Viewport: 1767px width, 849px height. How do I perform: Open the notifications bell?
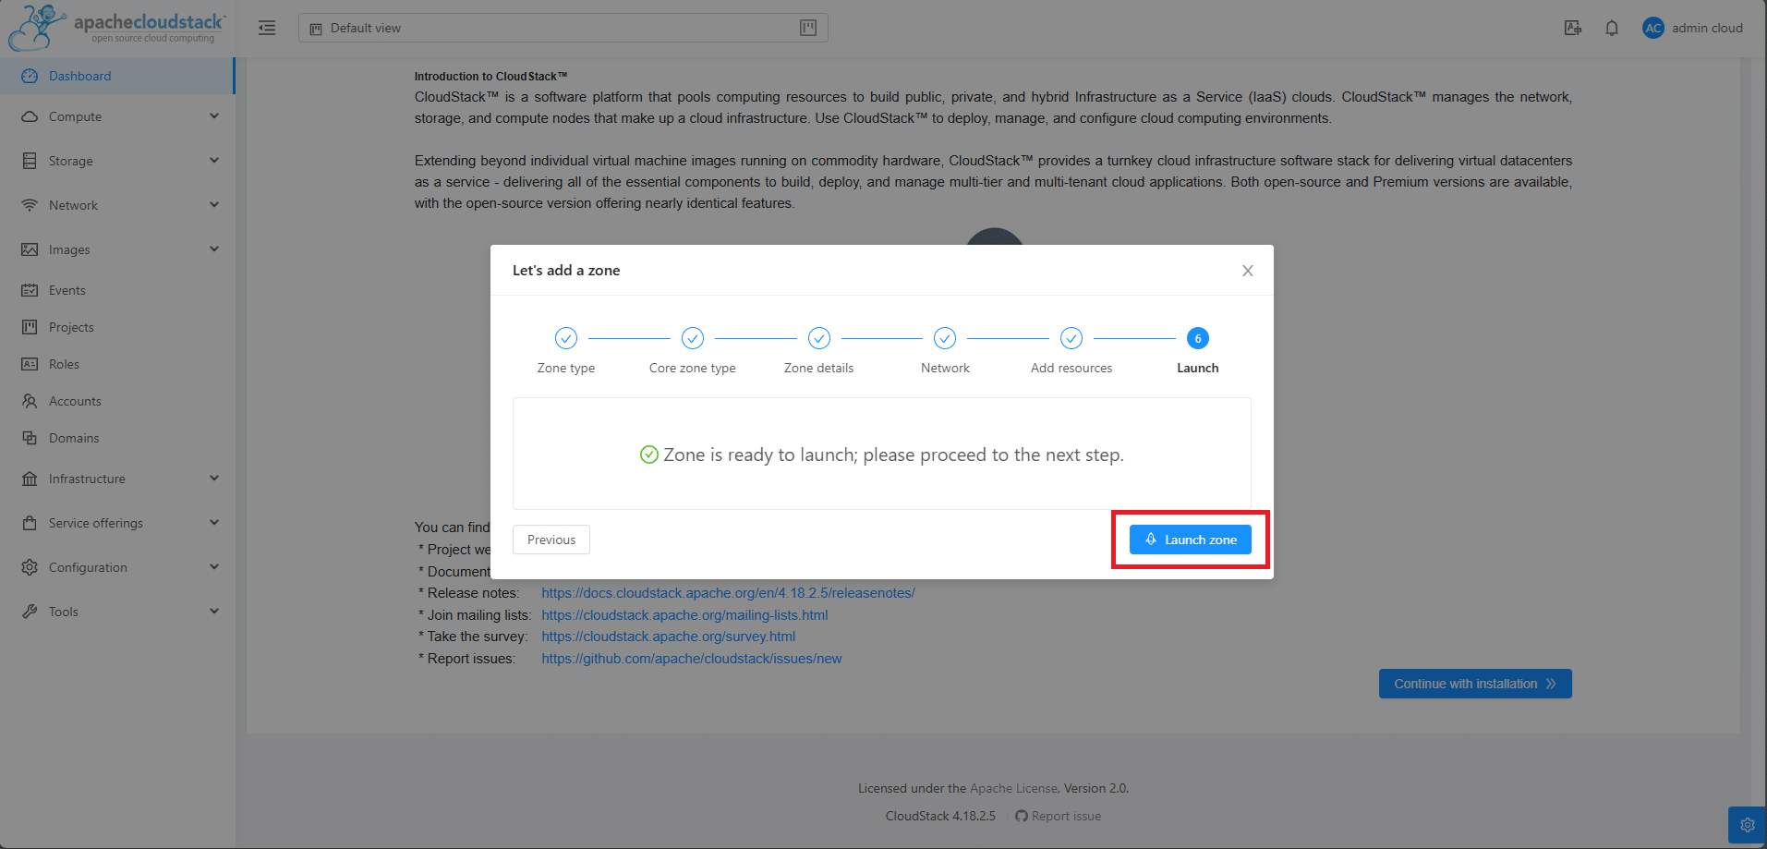[1612, 28]
